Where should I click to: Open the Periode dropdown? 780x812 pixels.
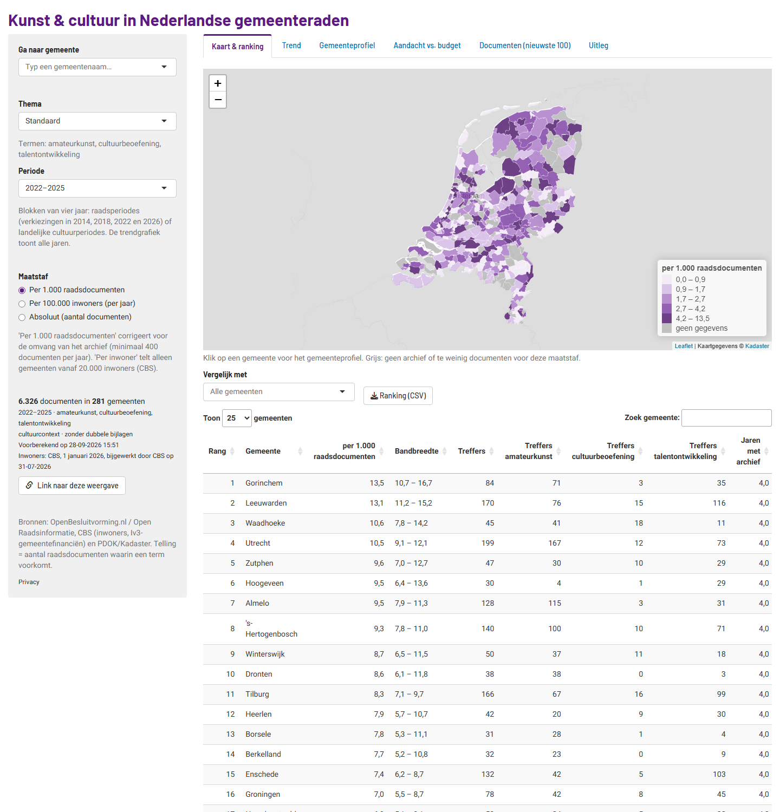coord(97,188)
